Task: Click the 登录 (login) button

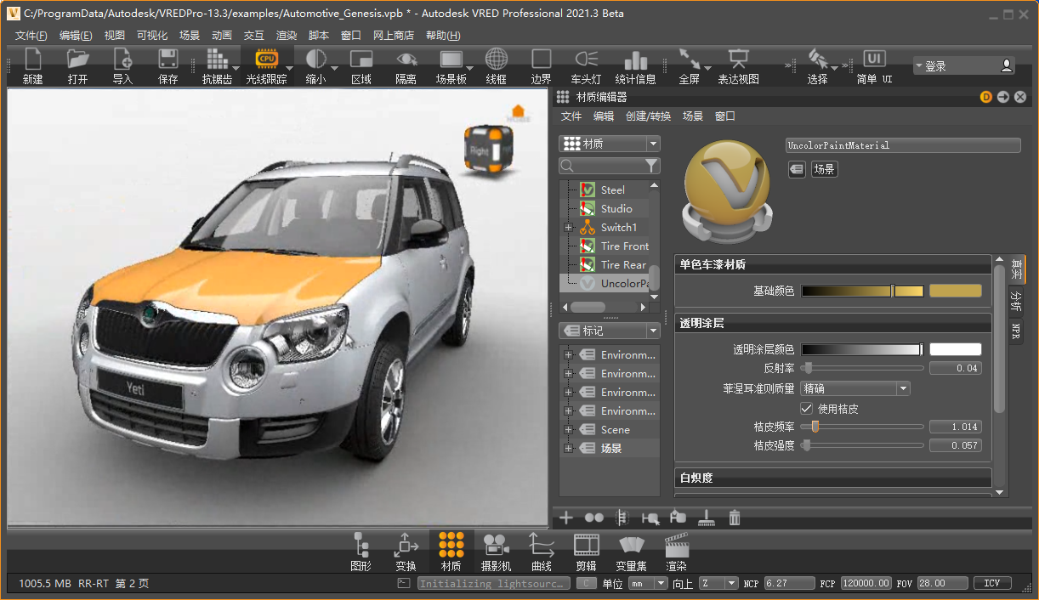Action: pos(964,65)
